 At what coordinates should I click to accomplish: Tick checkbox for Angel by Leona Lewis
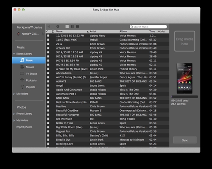(x=48, y=85)
